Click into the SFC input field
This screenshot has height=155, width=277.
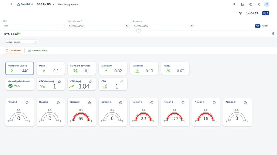click(34, 26)
